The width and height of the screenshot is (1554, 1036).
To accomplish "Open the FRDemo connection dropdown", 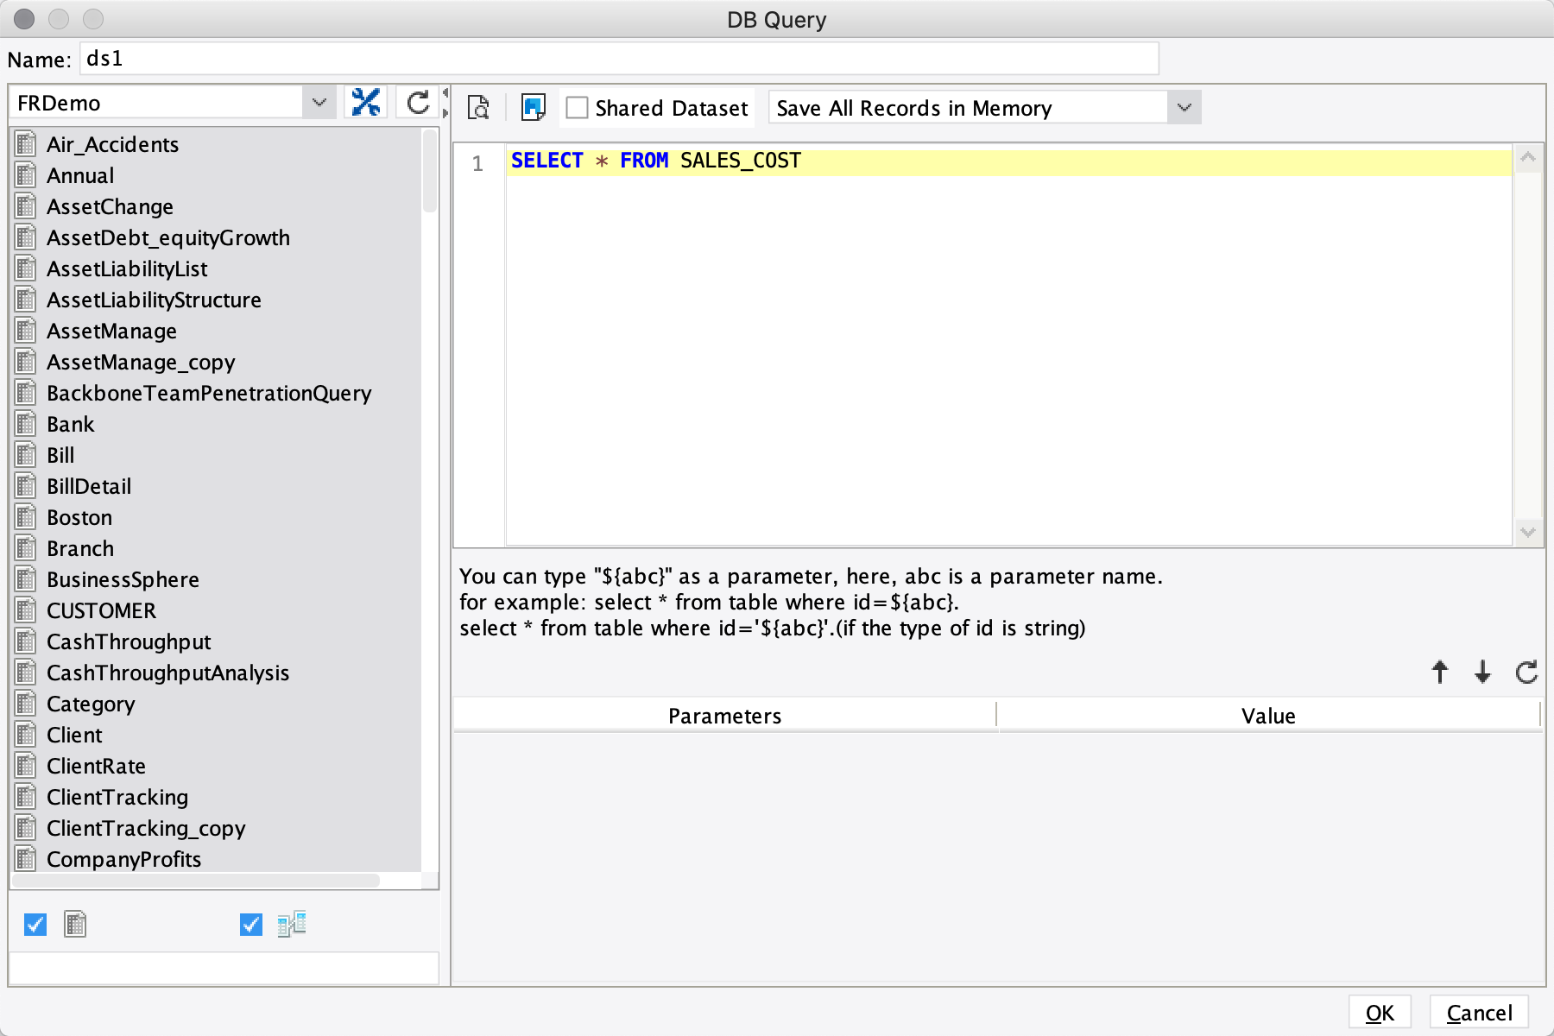I will (x=319, y=102).
